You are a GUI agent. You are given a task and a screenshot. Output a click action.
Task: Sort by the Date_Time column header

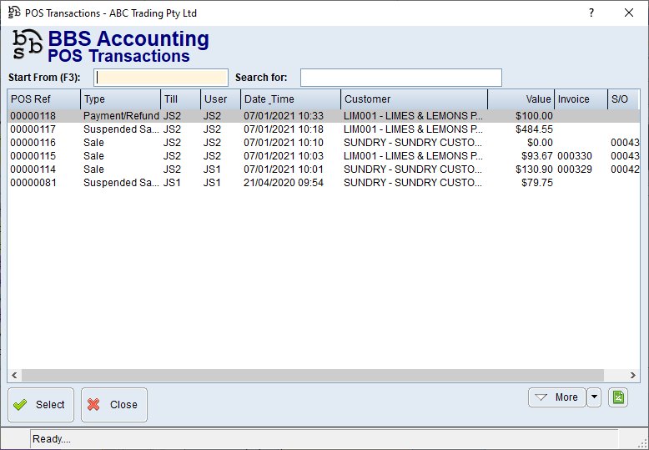[290, 99]
